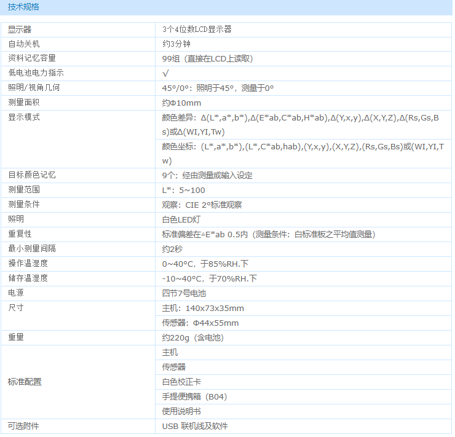Click the 技术规格 section header tab
Screen dimensions: 455x437
[25, 7]
